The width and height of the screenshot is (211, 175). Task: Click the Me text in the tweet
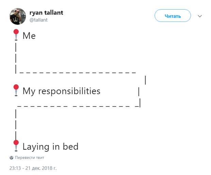pyautogui.click(x=29, y=36)
